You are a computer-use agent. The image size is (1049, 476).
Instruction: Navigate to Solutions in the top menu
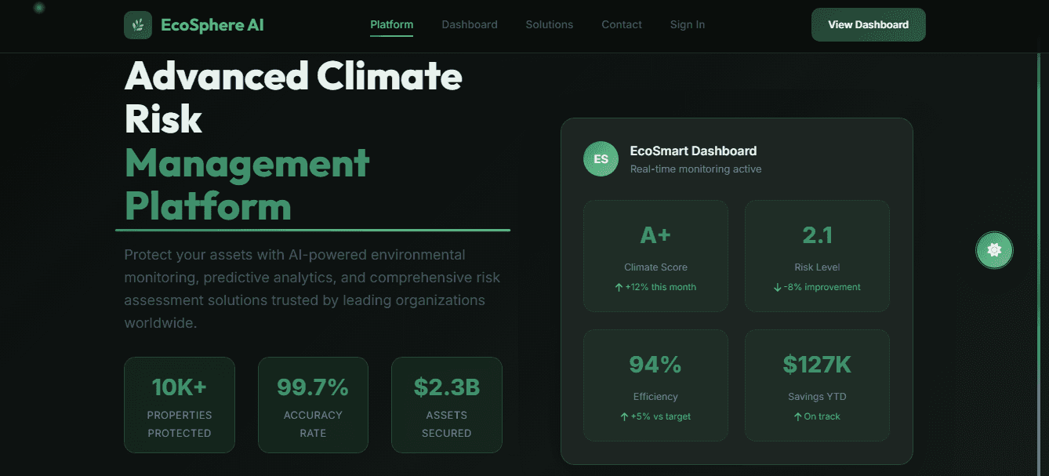[549, 24]
